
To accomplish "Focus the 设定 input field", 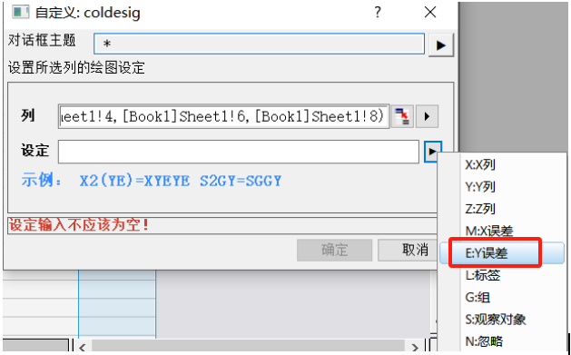I will point(239,152).
